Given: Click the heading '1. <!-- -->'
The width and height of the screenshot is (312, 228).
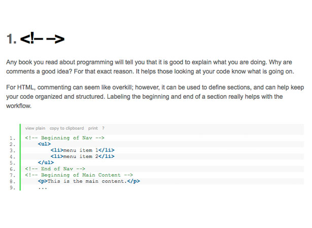Looking at the screenshot, I should point(36,39).
